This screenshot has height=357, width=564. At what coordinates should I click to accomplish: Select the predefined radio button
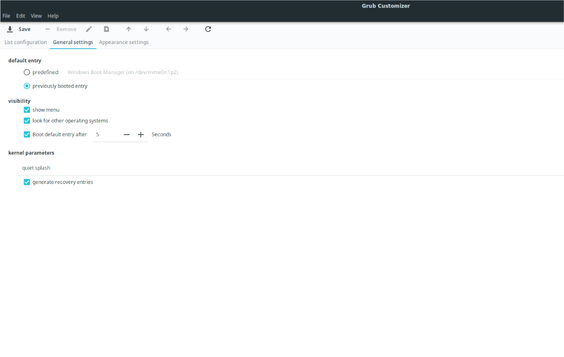pyautogui.click(x=27, y=72)
